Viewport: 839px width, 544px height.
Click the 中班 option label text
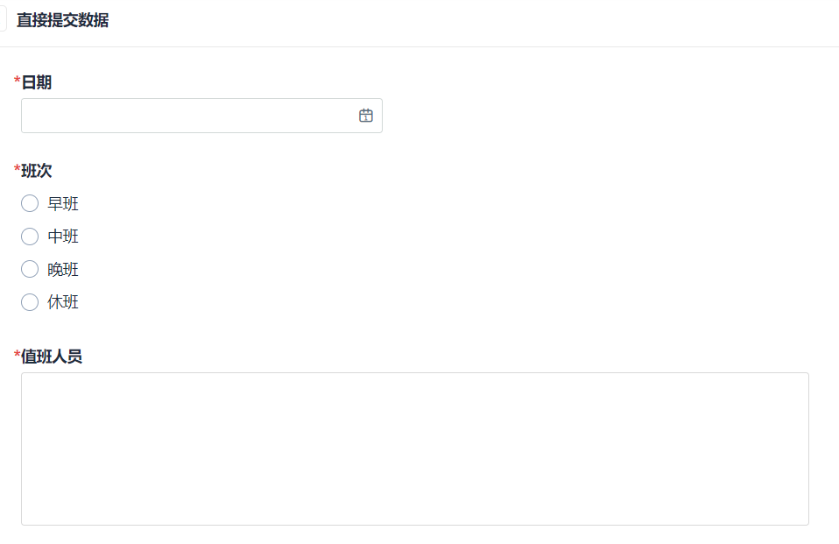tap(63, 237)
